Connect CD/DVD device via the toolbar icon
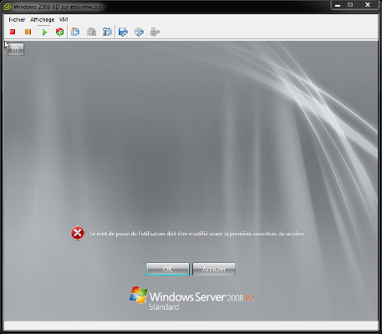382x334 pixels. [139, 32]
